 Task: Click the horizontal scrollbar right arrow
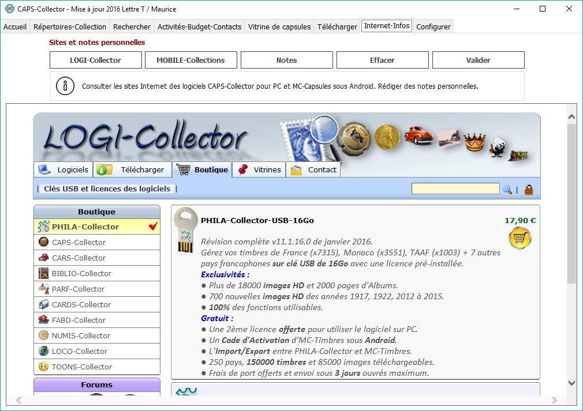click(554, 400)
